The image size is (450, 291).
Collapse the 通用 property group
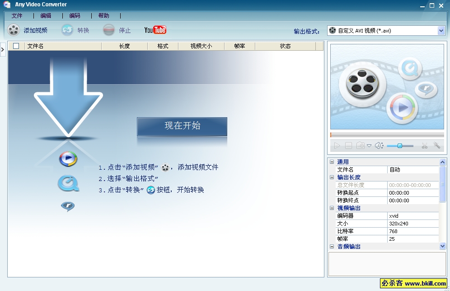(x=332, y=162)
